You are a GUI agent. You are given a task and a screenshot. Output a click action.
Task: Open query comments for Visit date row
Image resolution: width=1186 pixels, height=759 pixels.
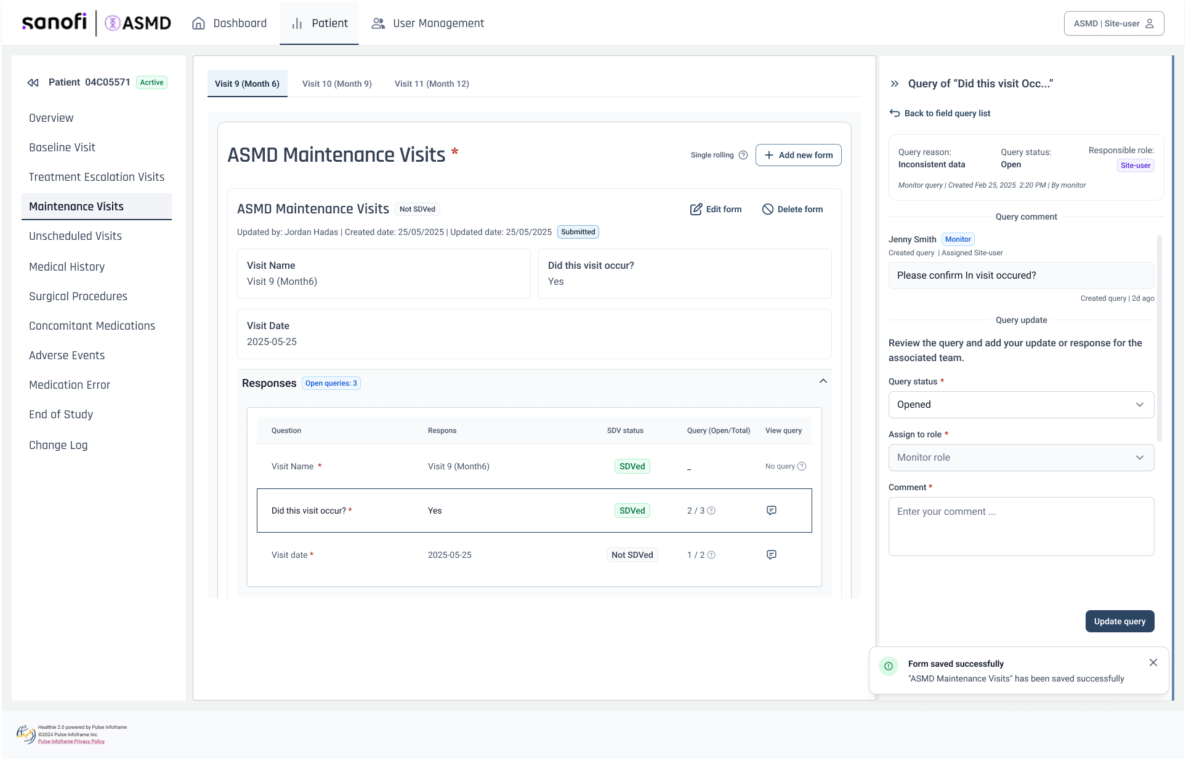[771, 555]
